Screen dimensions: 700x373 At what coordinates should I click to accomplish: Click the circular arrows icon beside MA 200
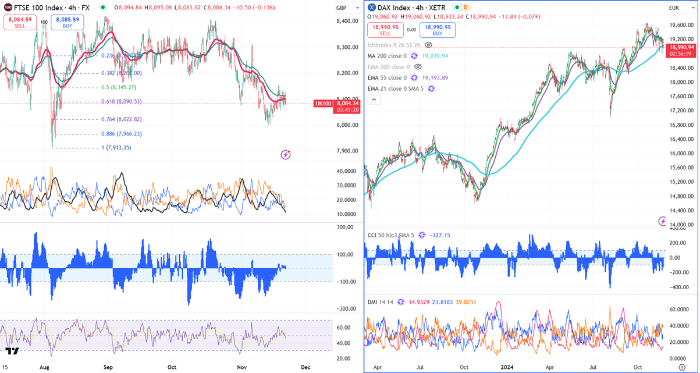click(x=413, y=56)
